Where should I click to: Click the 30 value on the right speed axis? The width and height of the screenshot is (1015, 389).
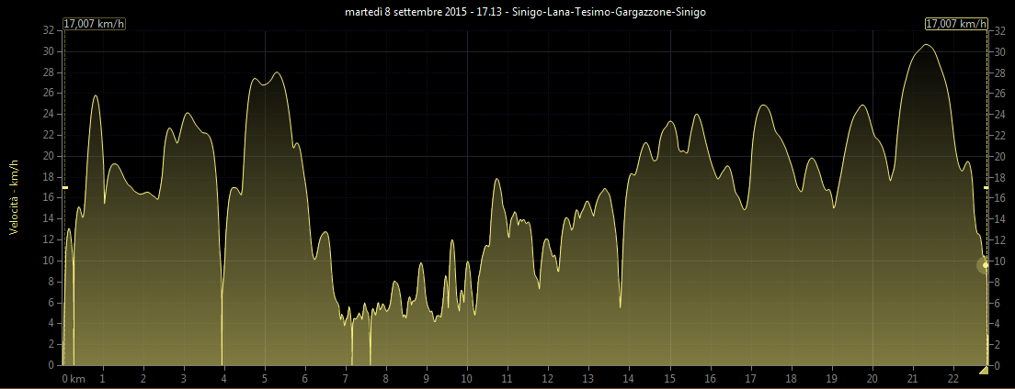point(998,51)
